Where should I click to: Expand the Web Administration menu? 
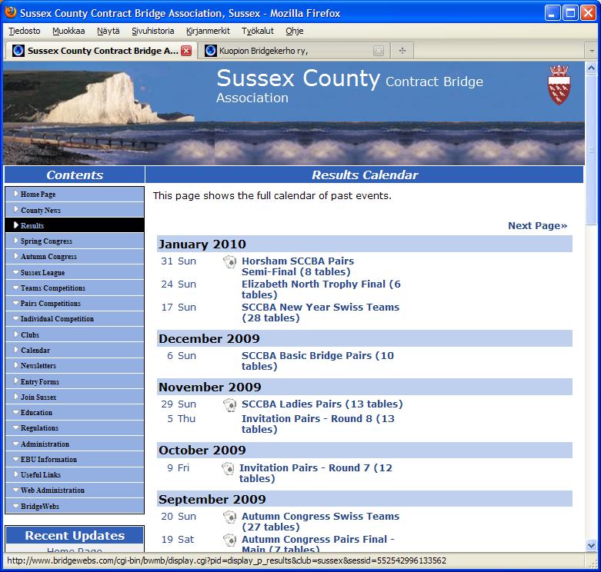click(x=75, y=490)
